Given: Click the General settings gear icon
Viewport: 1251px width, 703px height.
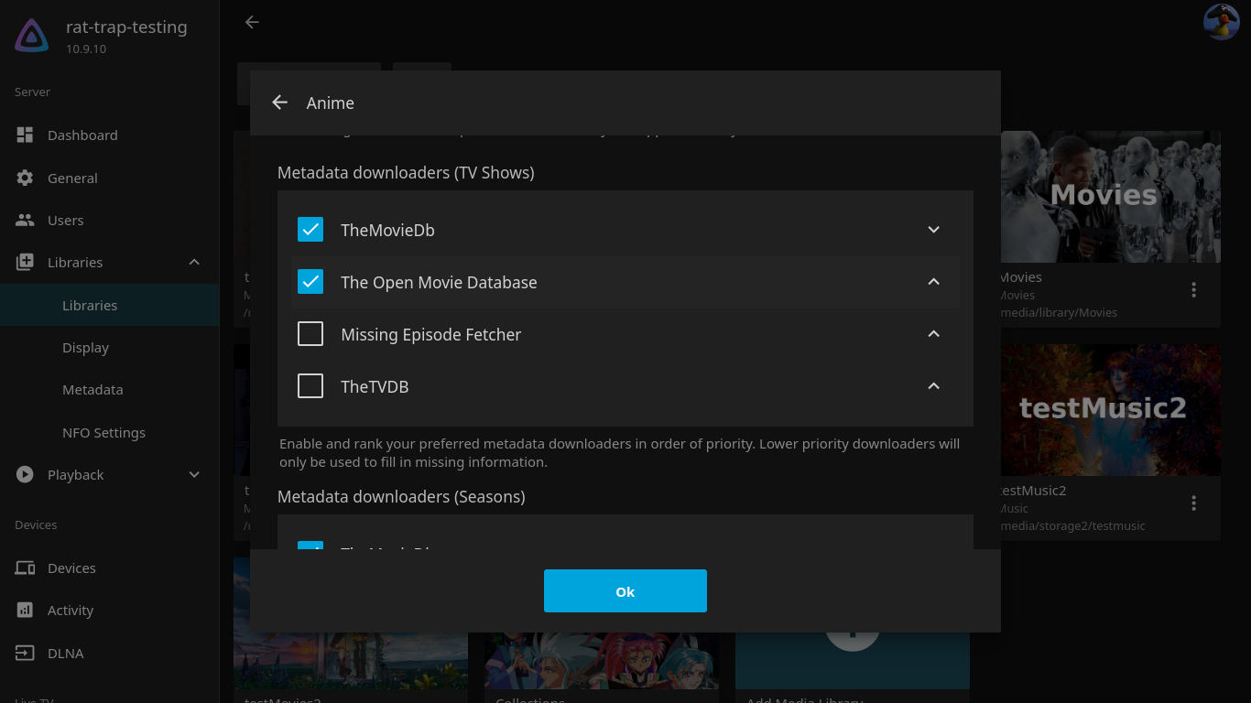Looking at the screenshot, I should click(25, 178).
